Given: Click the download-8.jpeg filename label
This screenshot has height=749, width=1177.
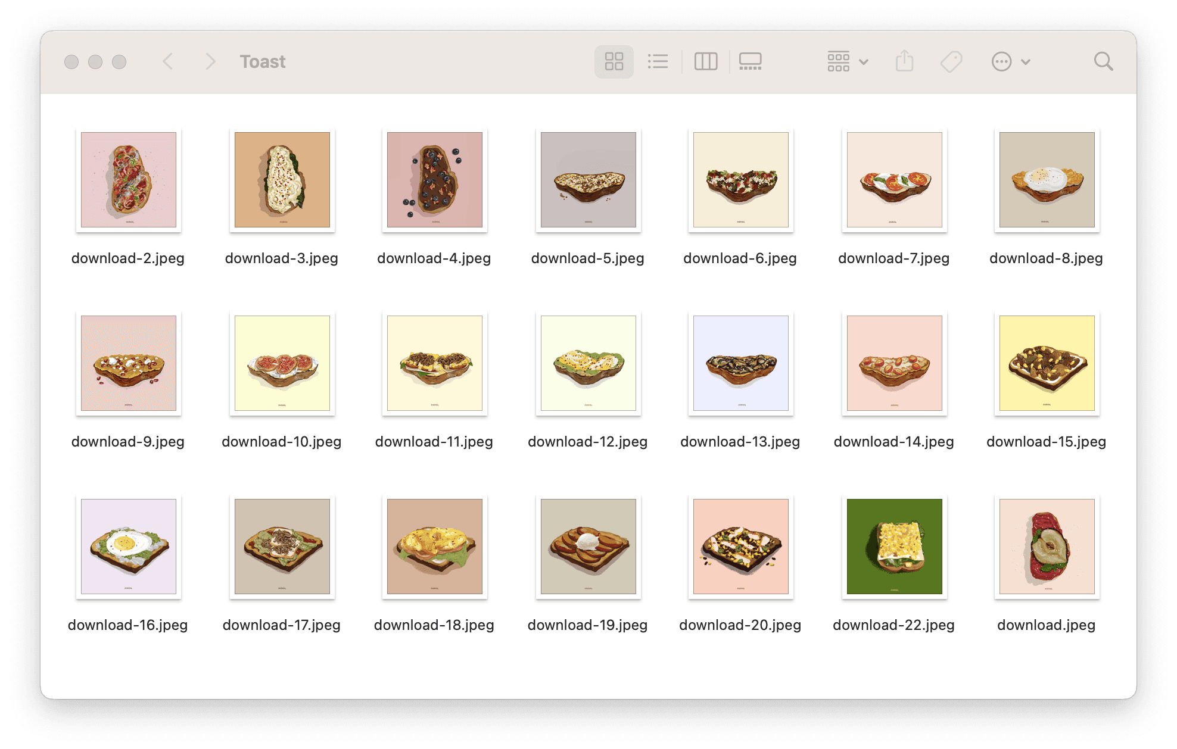Looking at the screenshot, I should point(1046,258).
